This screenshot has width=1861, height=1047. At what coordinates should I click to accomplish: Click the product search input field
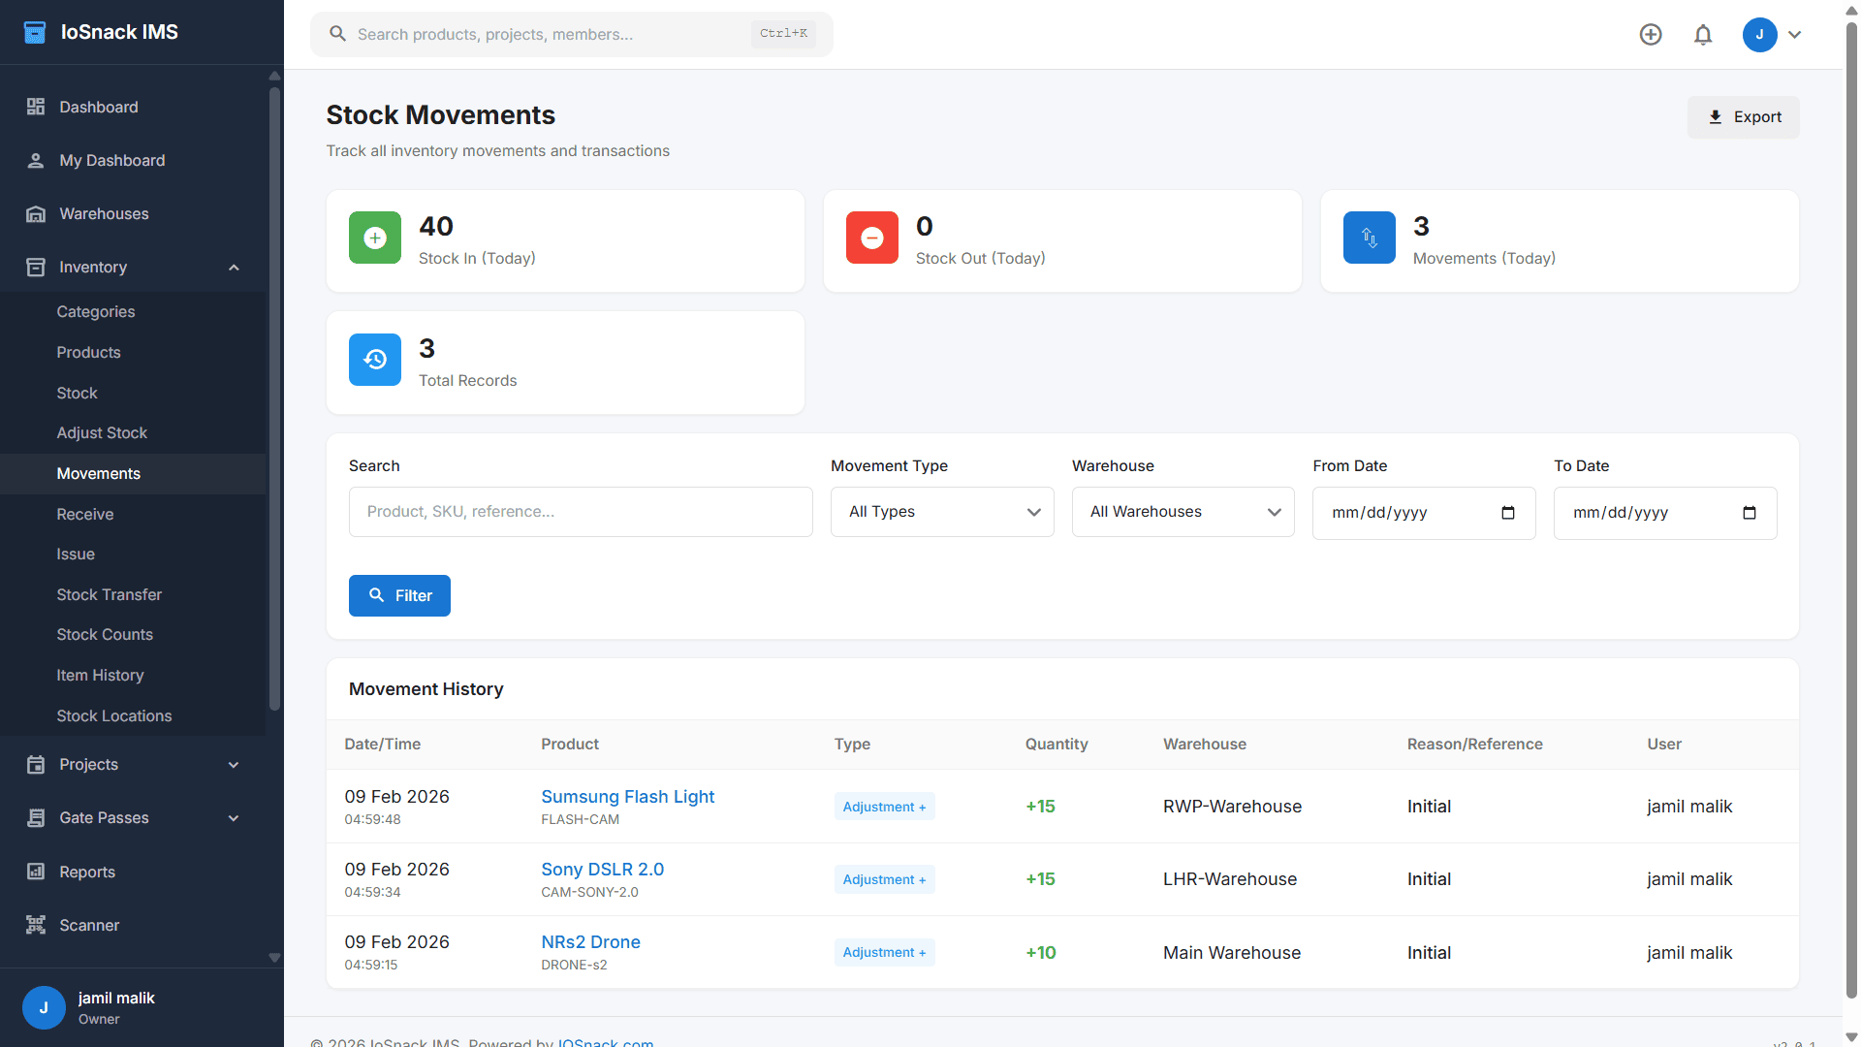click(x=581, y=512)
